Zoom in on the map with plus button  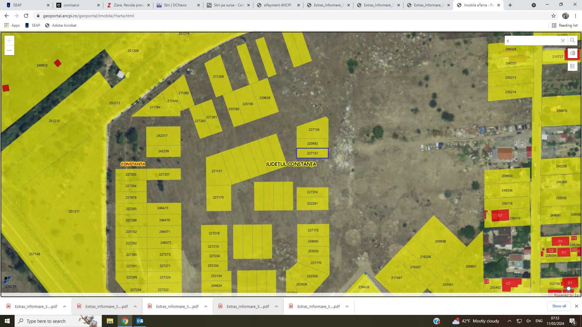[9, 41]
